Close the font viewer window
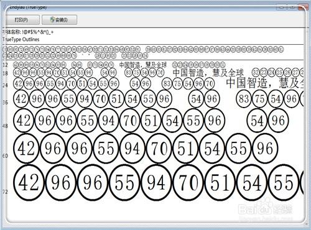311x230 pixels. [x=302, y=7]
